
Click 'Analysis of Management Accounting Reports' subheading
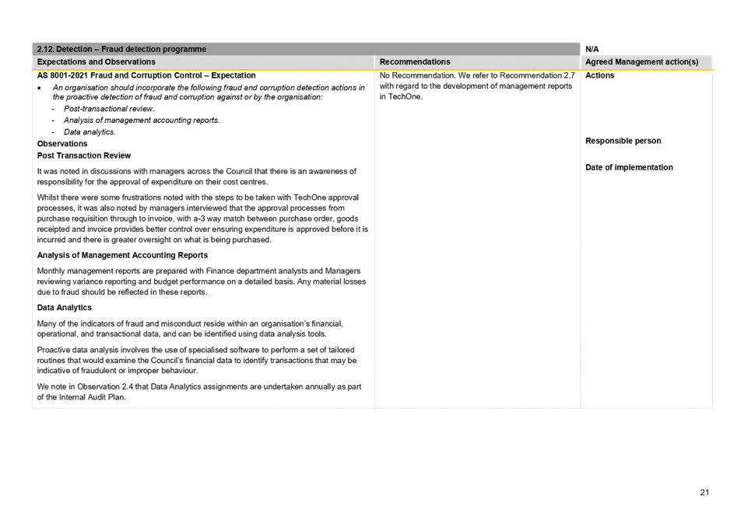(122, 255)
